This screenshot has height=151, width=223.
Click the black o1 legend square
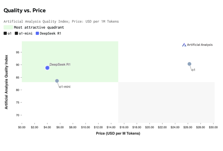click(x=5, y=33)
